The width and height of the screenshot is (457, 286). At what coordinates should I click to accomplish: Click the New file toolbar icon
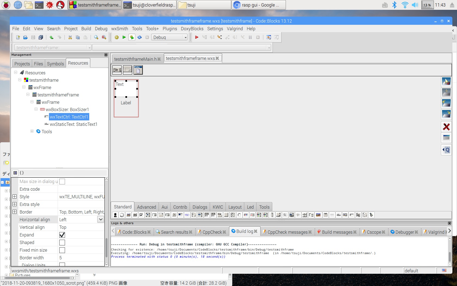click(18, 37)
